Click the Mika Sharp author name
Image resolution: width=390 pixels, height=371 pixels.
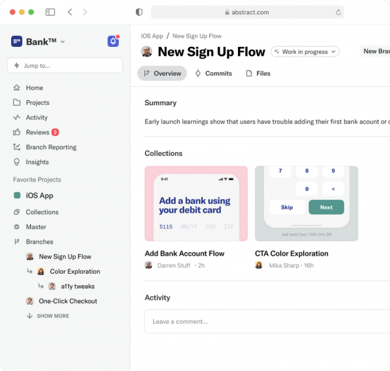[x=284, y=266]
